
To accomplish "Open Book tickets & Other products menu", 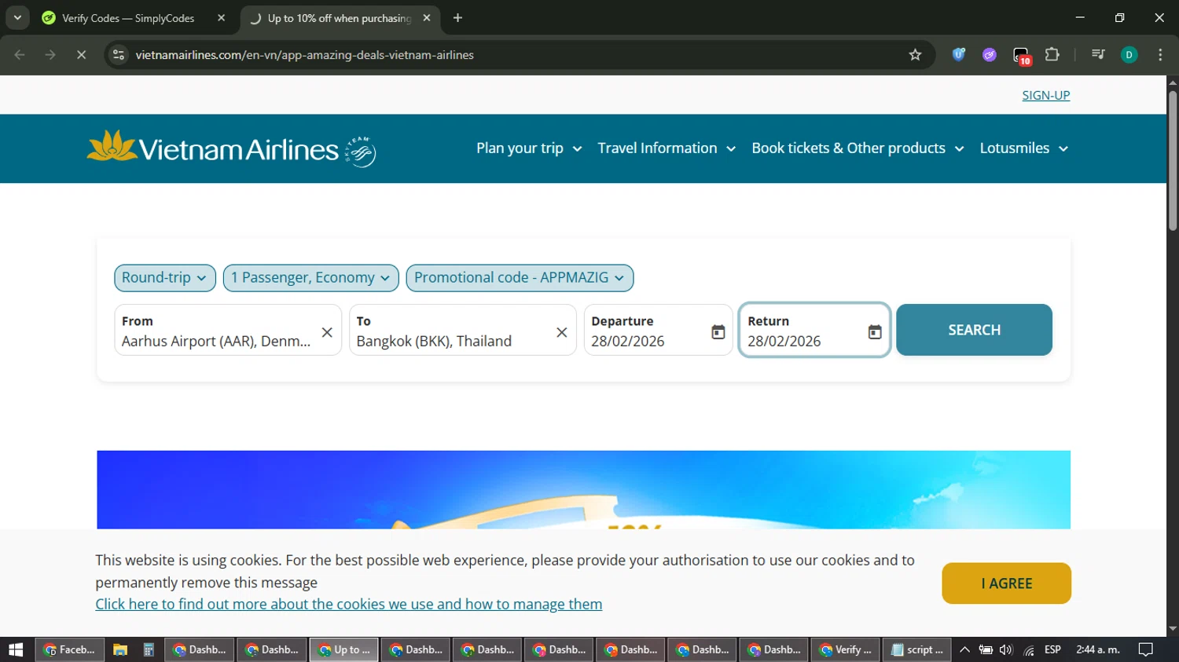I will (858, 148).
